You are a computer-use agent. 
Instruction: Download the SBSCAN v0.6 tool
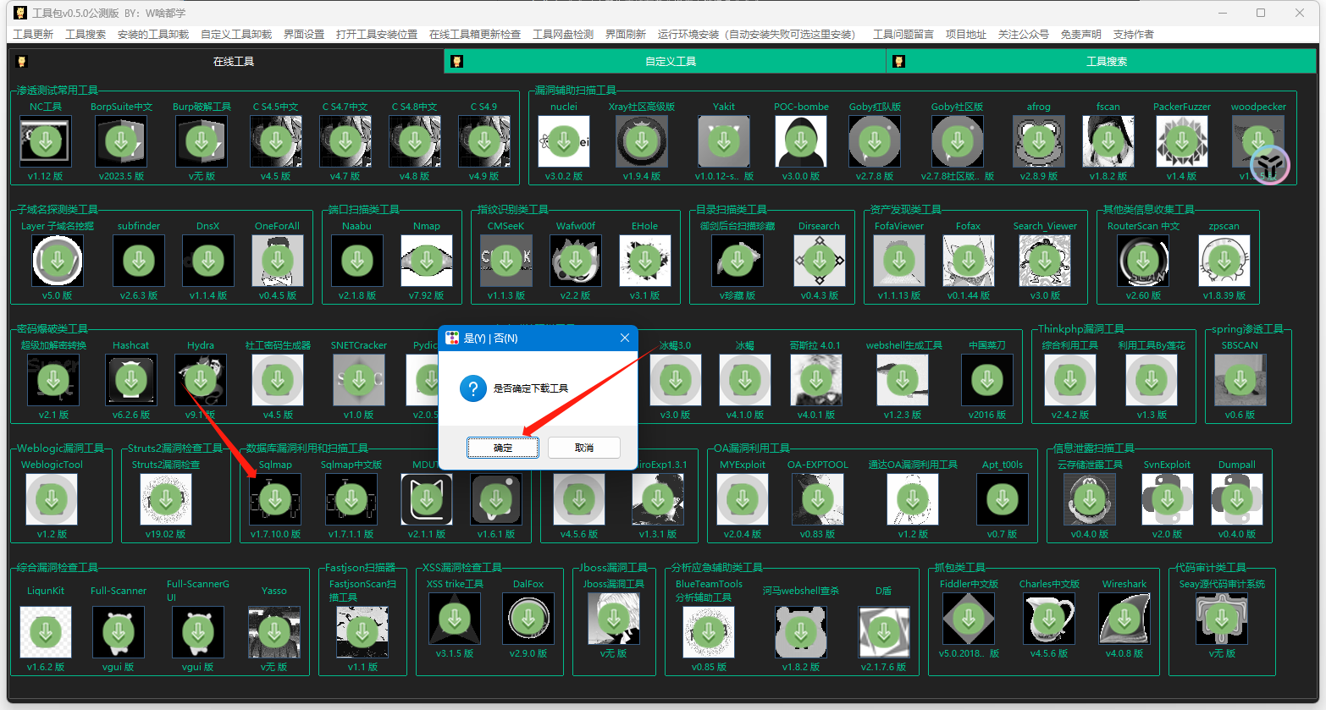click(1240, 380)
